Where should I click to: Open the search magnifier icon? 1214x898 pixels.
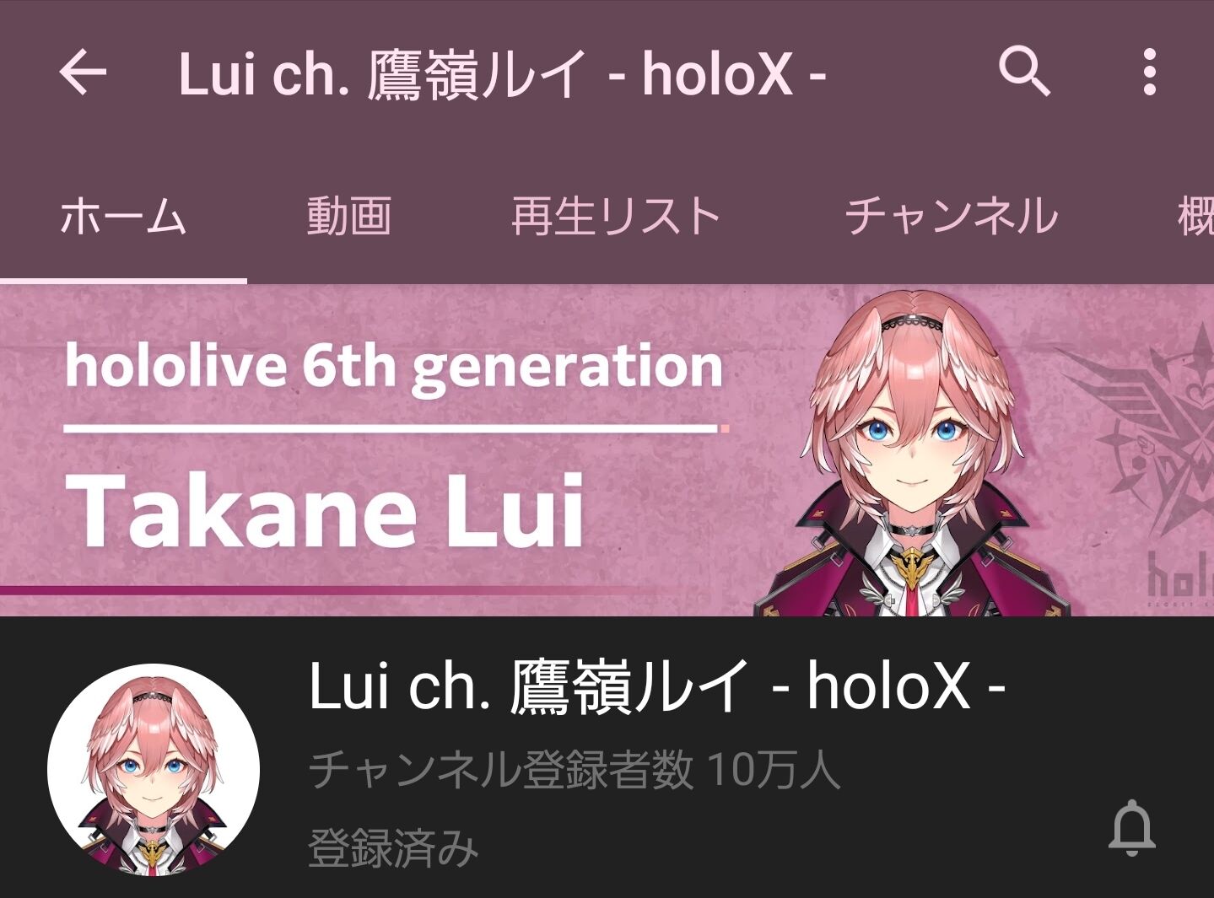(1024, 72)
